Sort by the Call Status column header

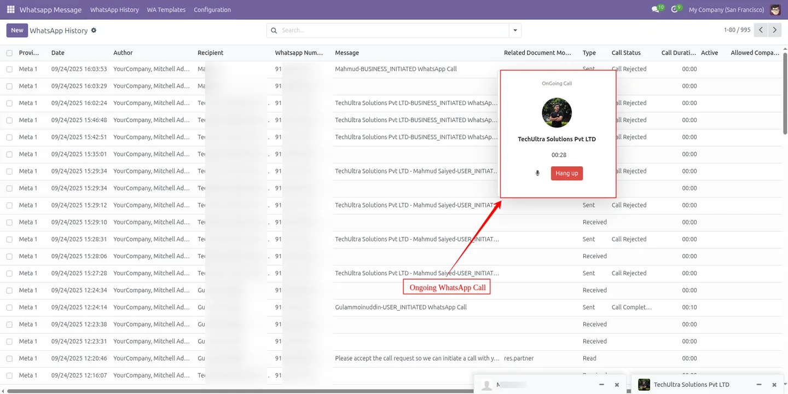coord(626,53)
